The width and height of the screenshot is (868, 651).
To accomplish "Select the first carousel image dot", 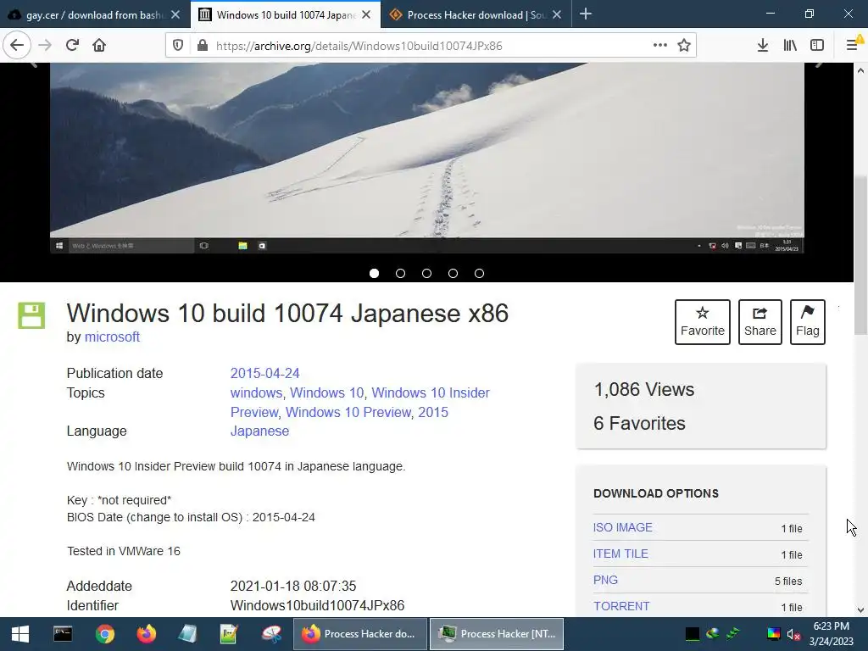I will coord(374,274).
